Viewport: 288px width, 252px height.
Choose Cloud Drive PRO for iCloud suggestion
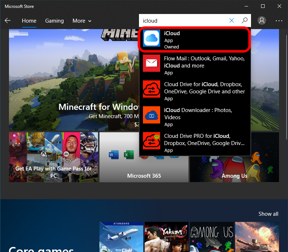click(x=195, y=143)
